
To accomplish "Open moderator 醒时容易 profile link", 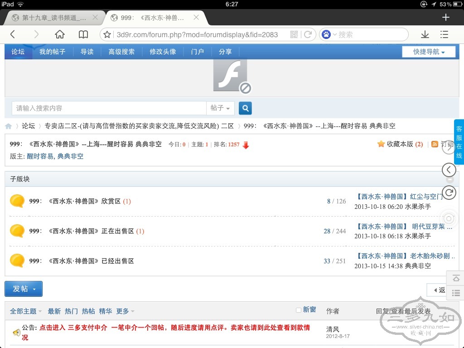I will click(40, 156).
